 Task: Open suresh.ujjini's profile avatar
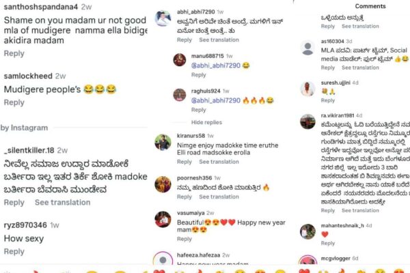click(307, 89)
